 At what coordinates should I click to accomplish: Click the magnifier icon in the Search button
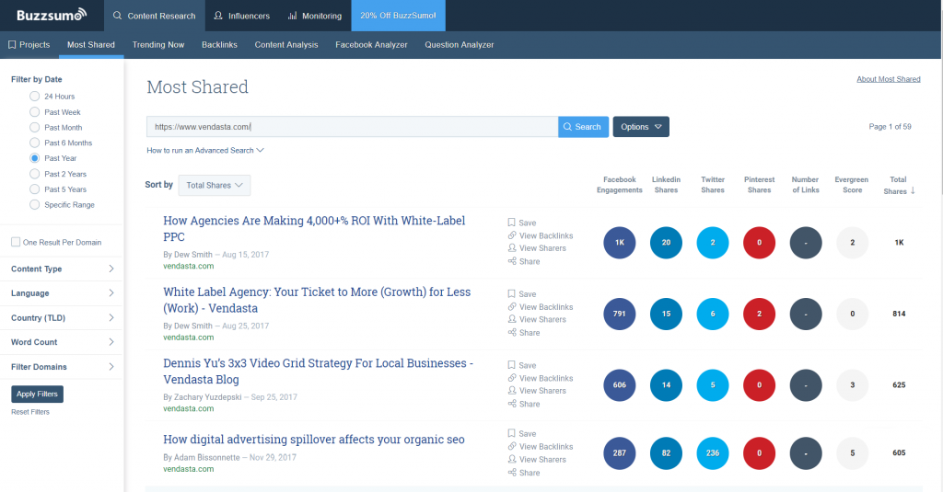coord(567,127)
